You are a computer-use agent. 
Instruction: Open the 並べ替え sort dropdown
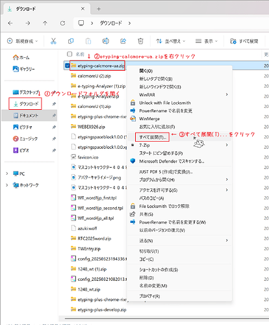point(171,41)
